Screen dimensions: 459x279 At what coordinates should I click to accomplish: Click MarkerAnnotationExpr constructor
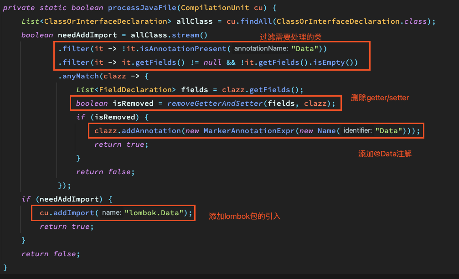249,130
